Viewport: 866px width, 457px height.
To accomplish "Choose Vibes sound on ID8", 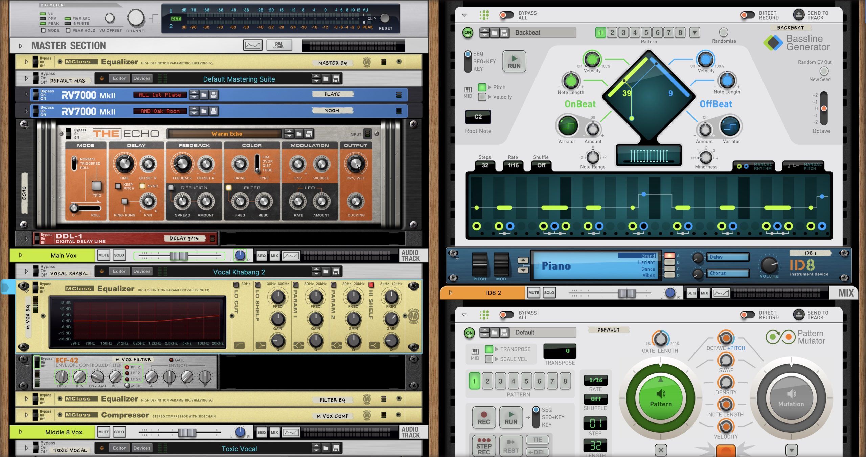I will pos(670,275).
